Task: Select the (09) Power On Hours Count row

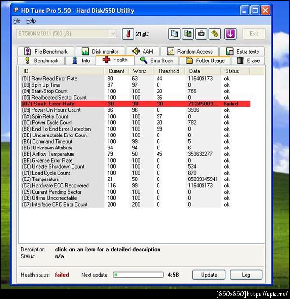Action: click(136, 110)
